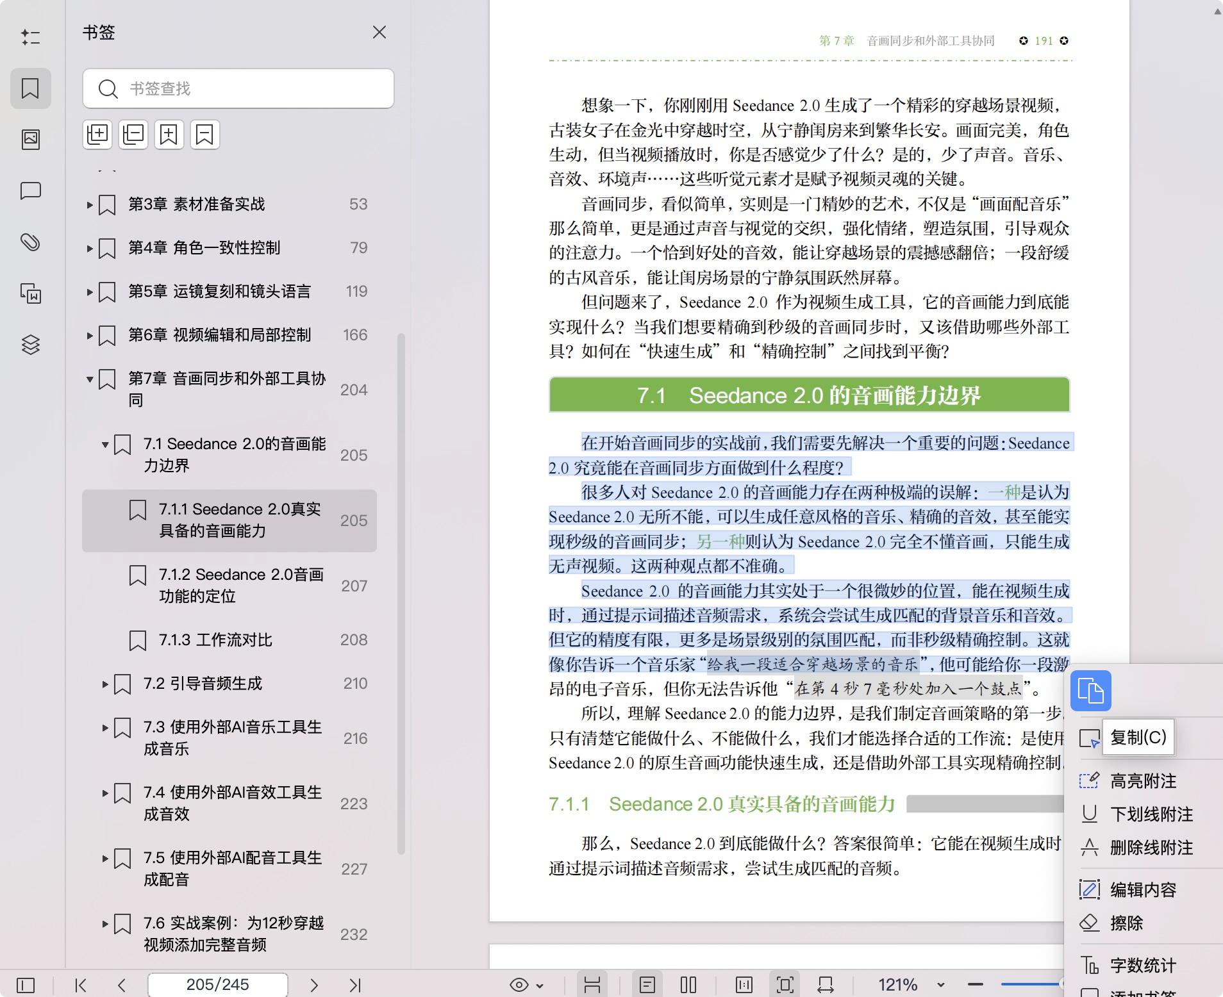Open the layers panel icon
This screenshot has height=997, width=1223.
pos(30,344)
